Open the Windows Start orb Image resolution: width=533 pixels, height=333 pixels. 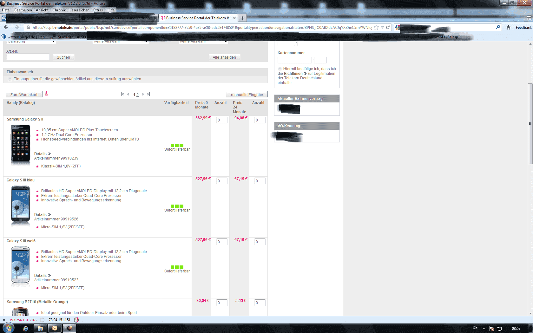[x=9, y=328]
